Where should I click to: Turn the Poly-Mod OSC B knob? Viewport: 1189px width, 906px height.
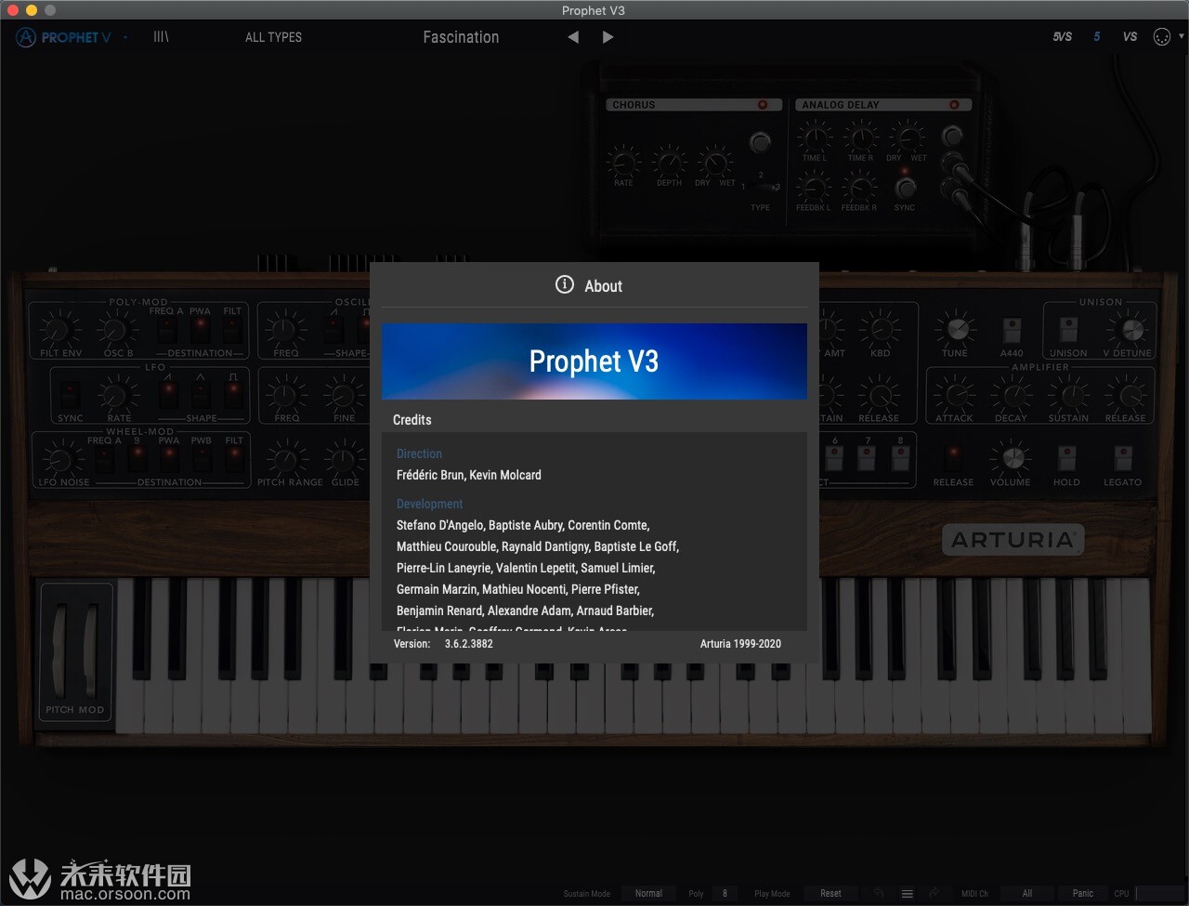pos(117,328)
